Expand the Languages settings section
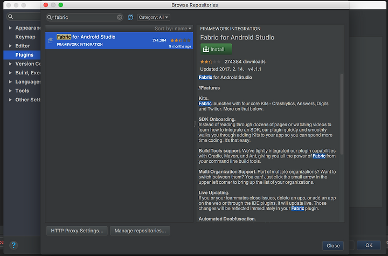 tap(10, 82)
